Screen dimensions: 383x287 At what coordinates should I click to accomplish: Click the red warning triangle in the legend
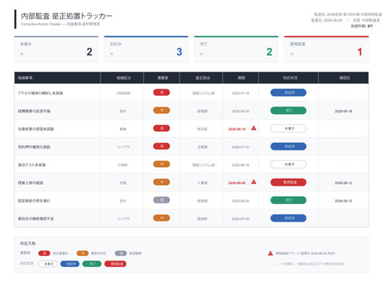(x=270, y=254)
